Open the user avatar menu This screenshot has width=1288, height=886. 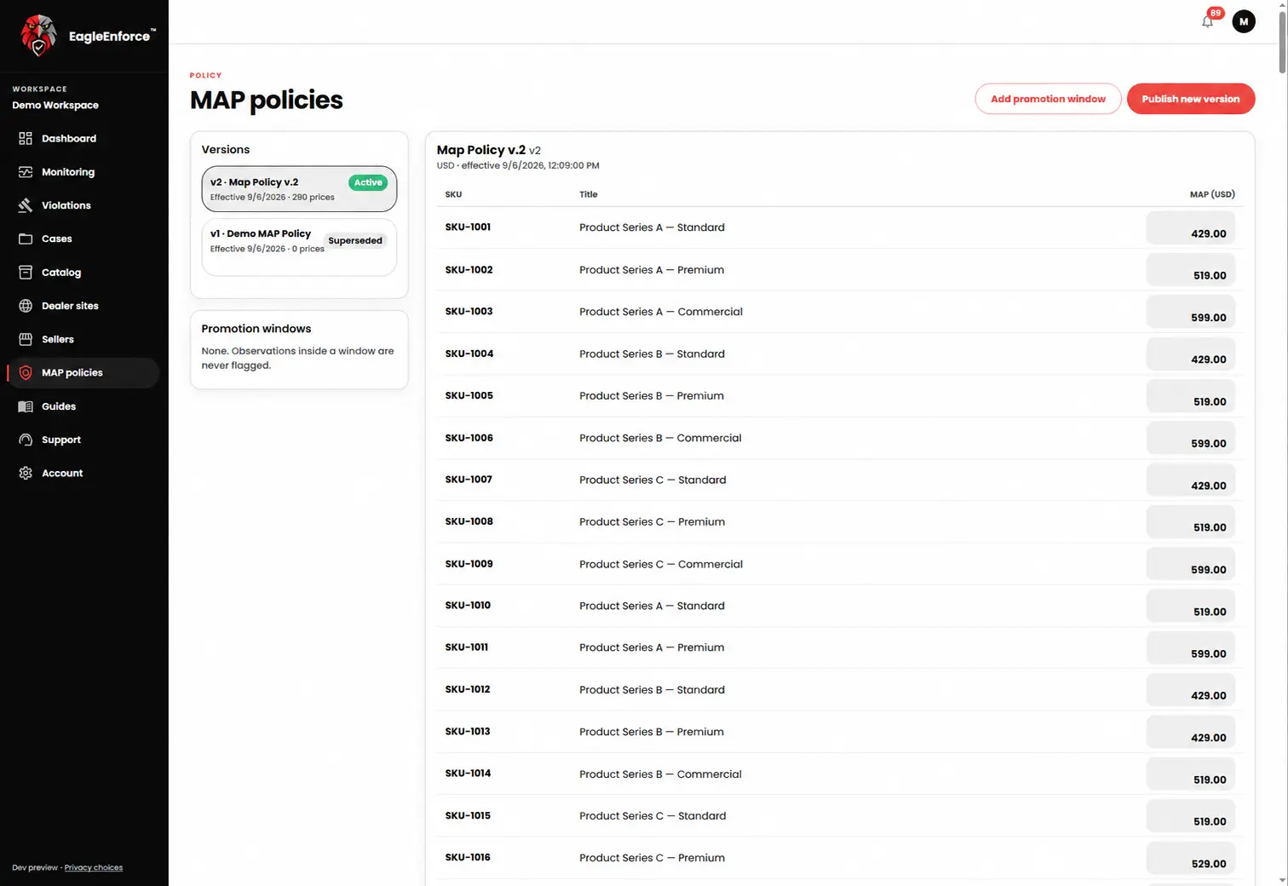1244,21
